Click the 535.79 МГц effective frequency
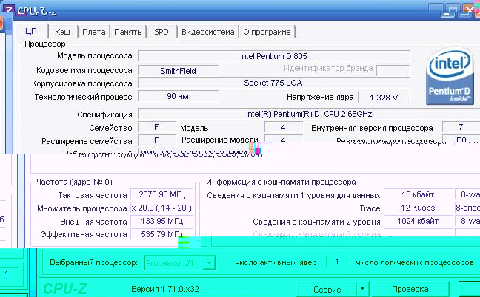Image resolution: width=480 pixels, height=297 pixels. pyautogui.click(x=161, y=233)
